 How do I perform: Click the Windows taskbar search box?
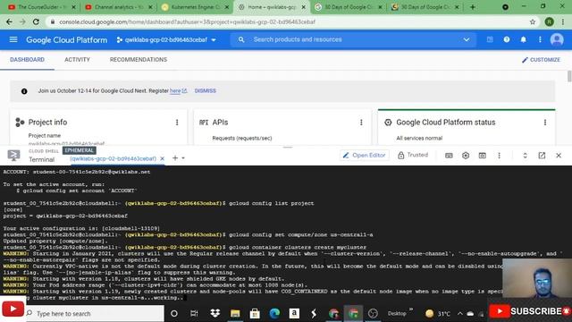point(95,314)
